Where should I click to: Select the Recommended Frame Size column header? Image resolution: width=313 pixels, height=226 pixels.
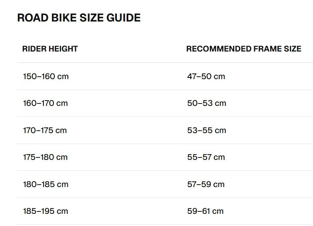(244, 49)
